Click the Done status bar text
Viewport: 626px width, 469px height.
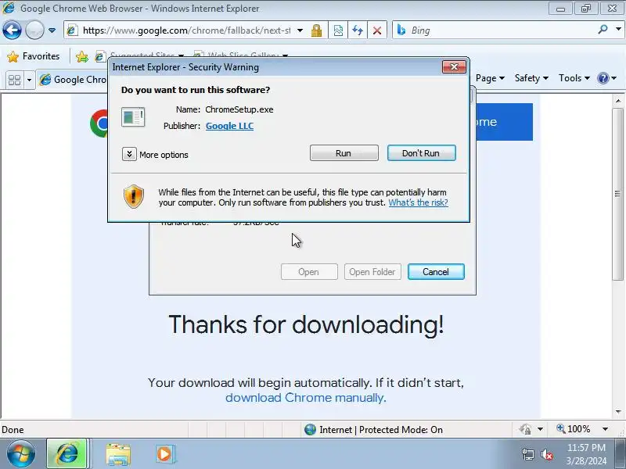point(13,430)
